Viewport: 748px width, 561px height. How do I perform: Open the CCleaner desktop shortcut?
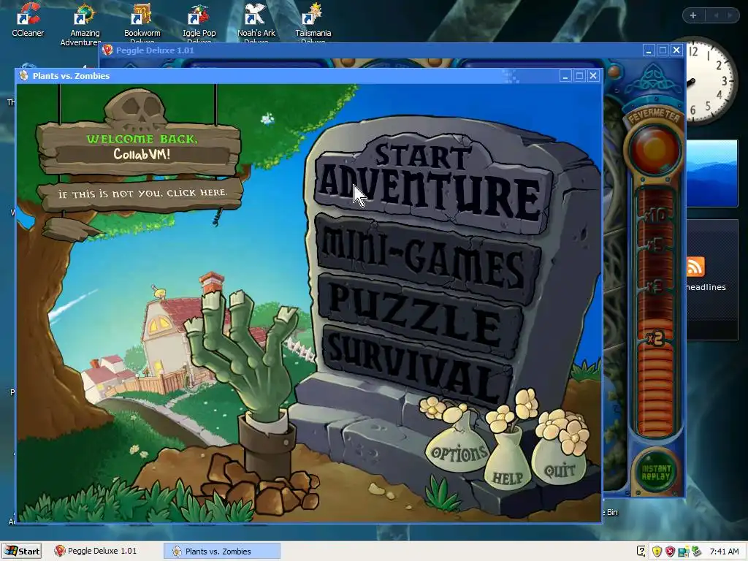[28, 20]
